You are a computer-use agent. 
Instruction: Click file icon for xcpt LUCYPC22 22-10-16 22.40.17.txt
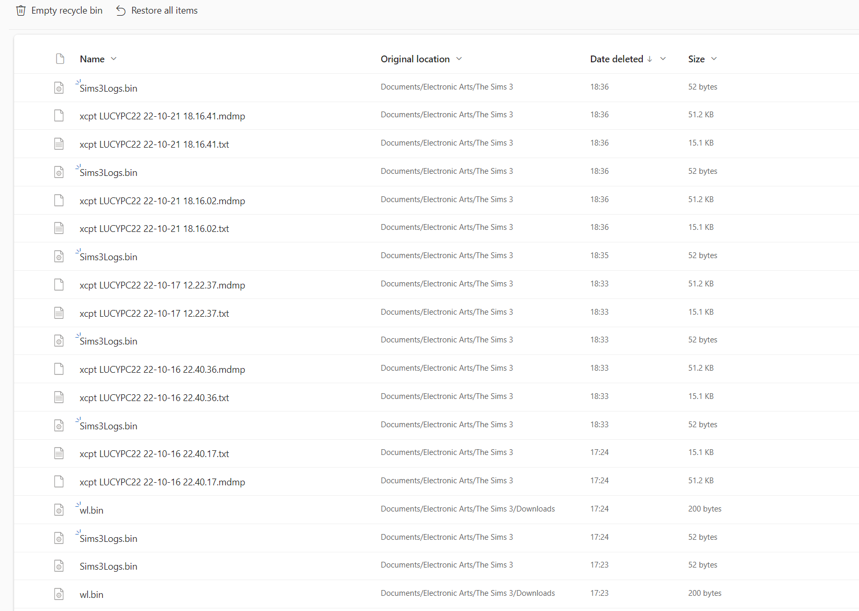(x=59, y=453)
